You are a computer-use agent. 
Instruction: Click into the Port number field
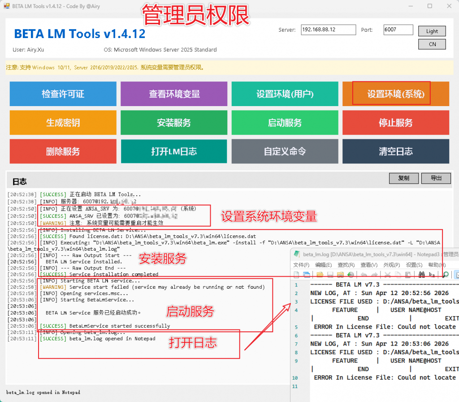[x=398, y=30]
